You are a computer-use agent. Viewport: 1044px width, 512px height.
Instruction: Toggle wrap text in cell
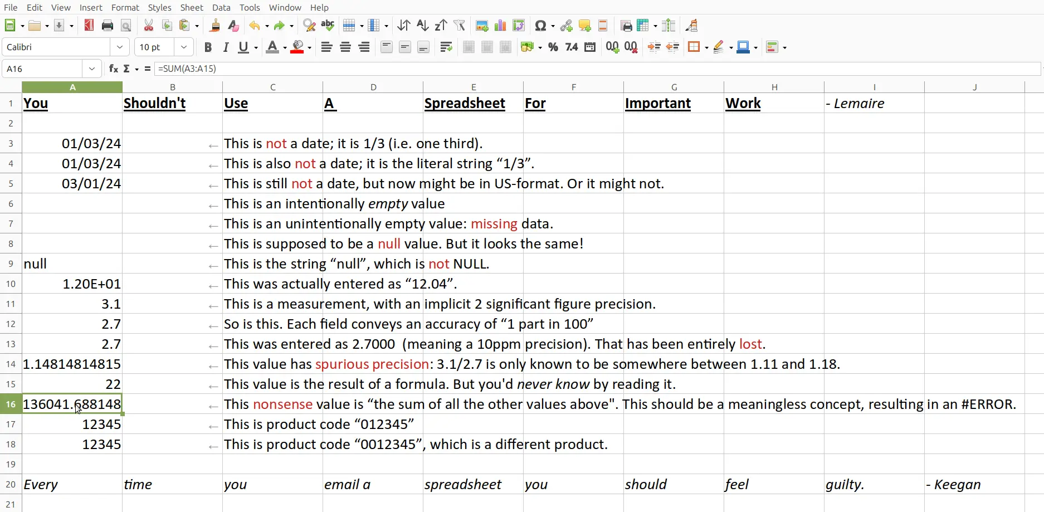pos(446,47)
